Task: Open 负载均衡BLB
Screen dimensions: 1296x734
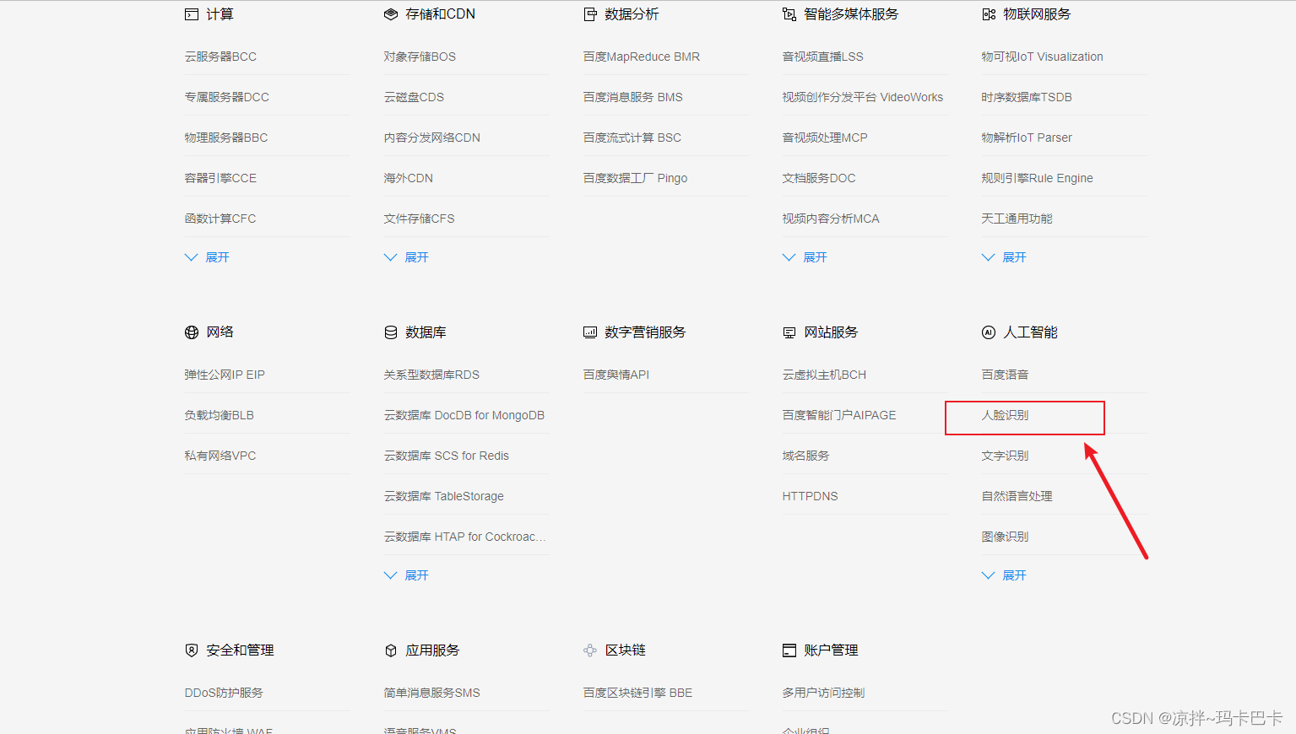Action: [219, 415]
